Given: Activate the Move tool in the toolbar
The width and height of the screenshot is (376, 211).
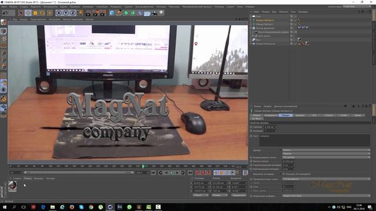Looking at the screenshot, I should [x=28, y=13].
